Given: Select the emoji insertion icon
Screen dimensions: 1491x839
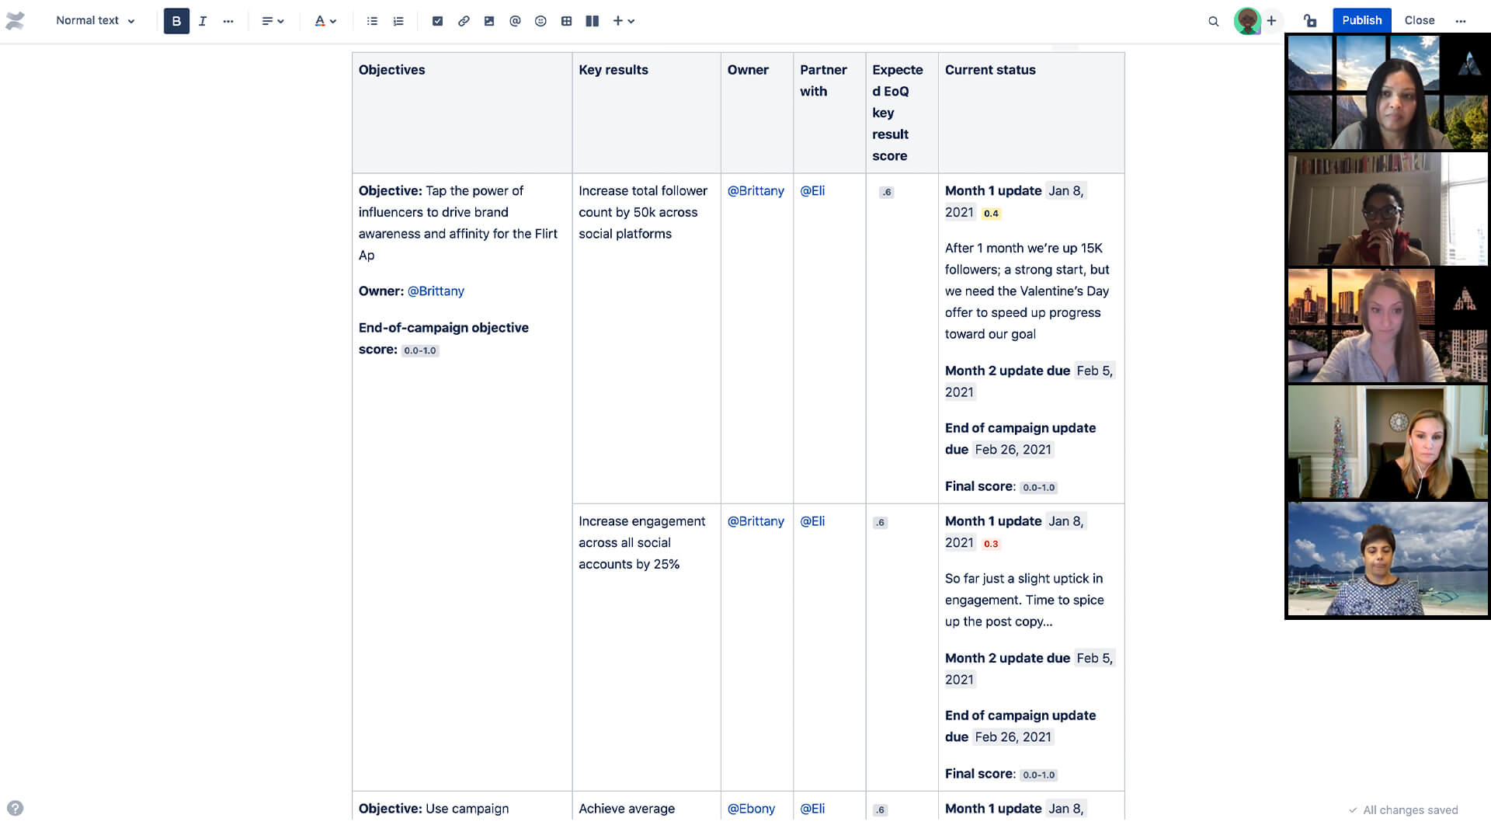Looking at the screenshot, I should (x=540, y=20).
